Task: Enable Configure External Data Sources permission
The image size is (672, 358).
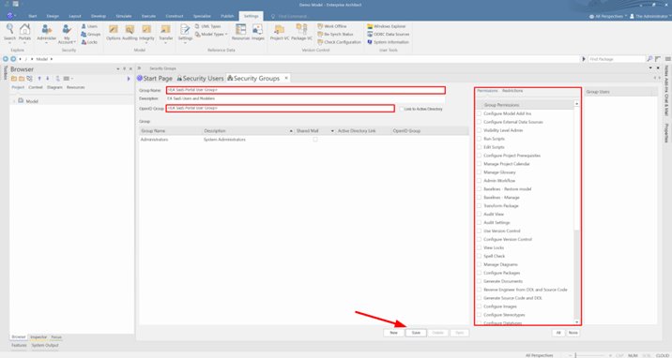Action: pyautogui.click(x=480, y=122)
